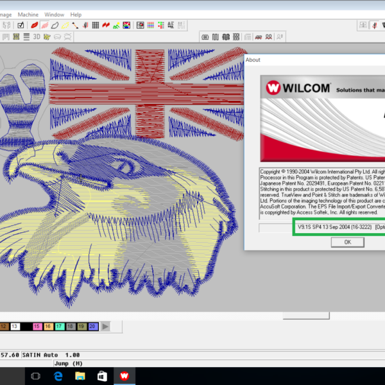Choose blue color swatch 20 in palette
Viewport: 385px width, 385px height.
93,327
